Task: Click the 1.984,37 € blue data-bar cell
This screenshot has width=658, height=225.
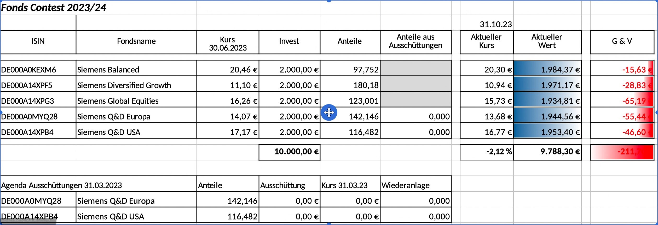Action: 547,70
